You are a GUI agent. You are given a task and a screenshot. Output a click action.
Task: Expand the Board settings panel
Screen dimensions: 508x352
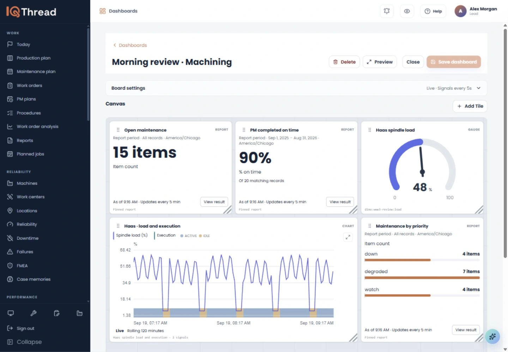pos(296,88)
